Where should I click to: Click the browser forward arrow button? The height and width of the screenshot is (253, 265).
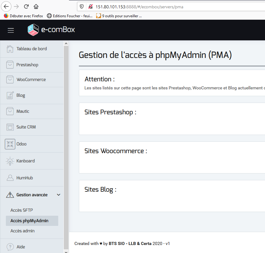point(16,6)
